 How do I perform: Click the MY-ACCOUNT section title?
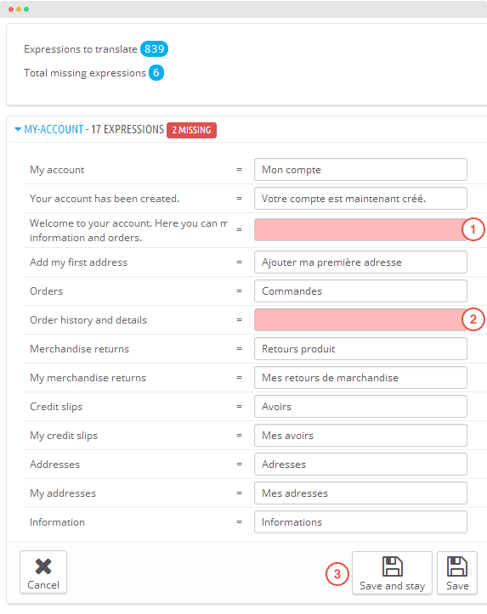tap(54, 129)
